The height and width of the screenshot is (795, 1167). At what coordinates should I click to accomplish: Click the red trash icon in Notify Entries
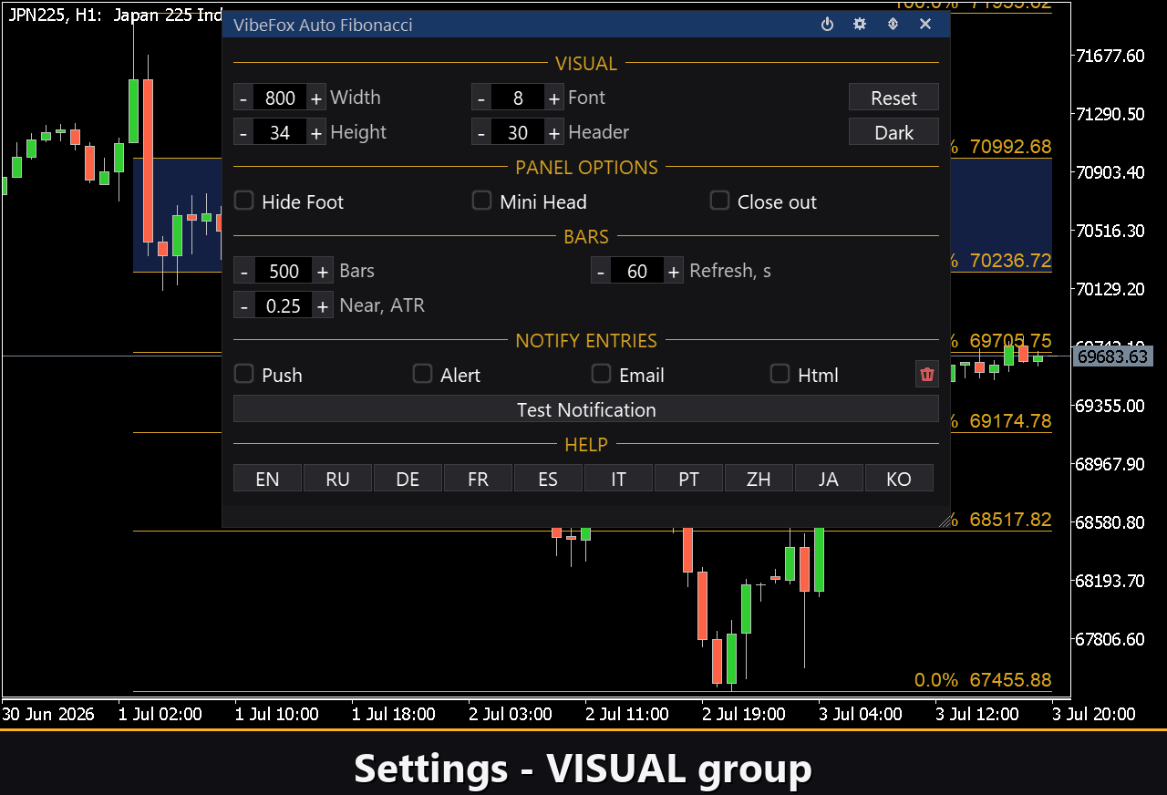click(927, 374)
